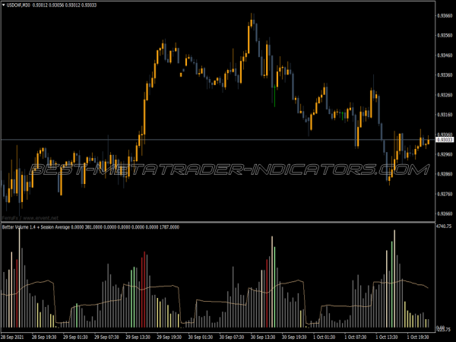Viewport: 456px width, 342px height.
Task: Click the 0.92660 price scale label
Action: click(445, 214)
